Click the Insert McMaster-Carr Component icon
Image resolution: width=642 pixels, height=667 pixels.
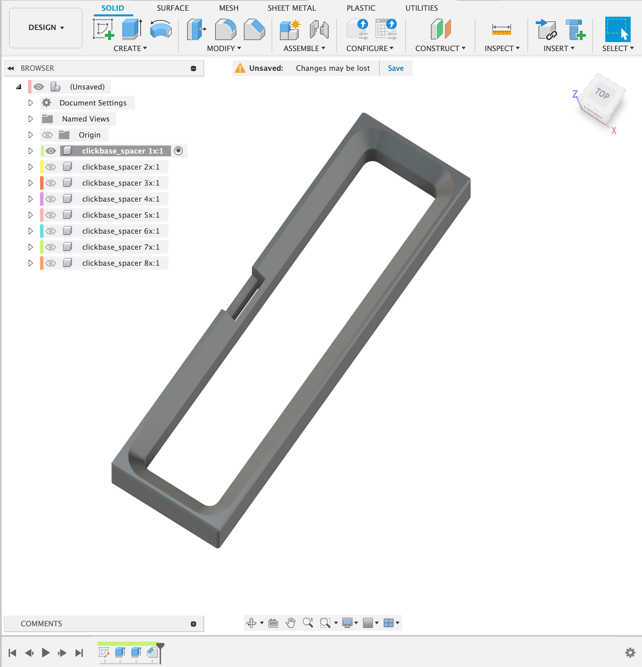click(575, 29)
